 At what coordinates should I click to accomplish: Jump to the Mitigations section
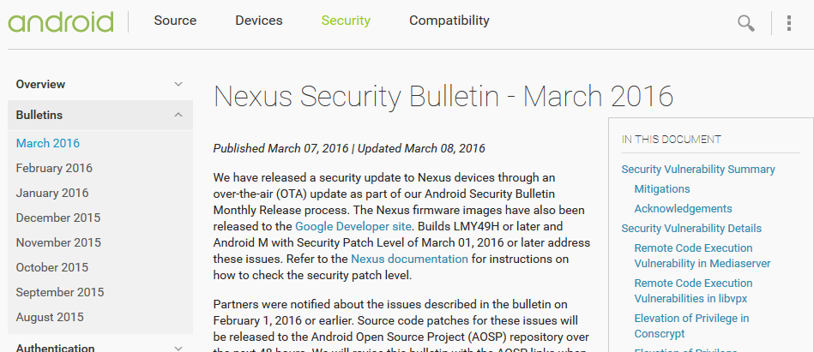[662, 189]
